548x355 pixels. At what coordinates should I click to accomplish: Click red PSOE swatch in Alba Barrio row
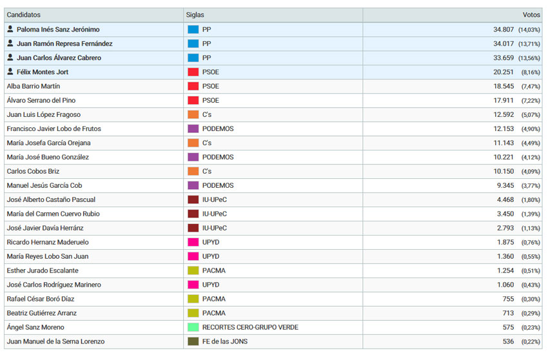(x=193, y=86)
